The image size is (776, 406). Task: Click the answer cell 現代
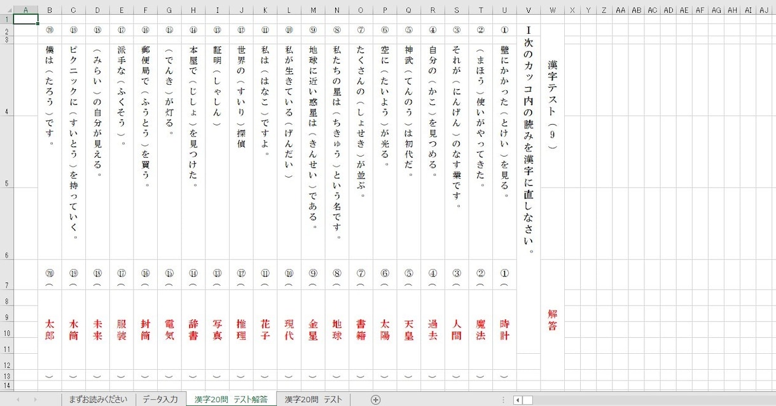click(289, 330)
